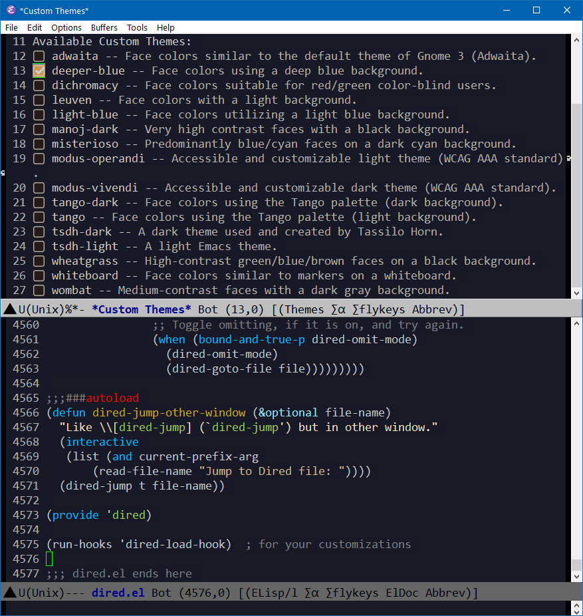
Task: Enable the misterioso theme checkbox
Action: point(39,144)
